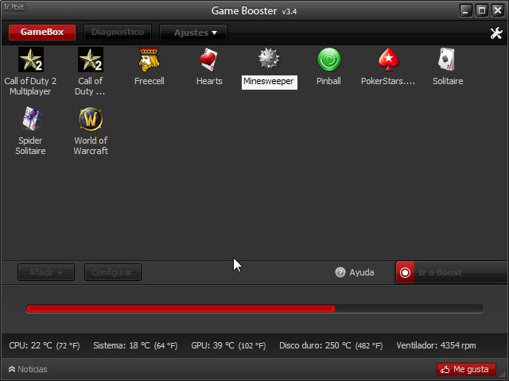This screenshot has width=509, height=381.
Task: Select the truncated 'Call of Duty …' icon
Action: 91,60
